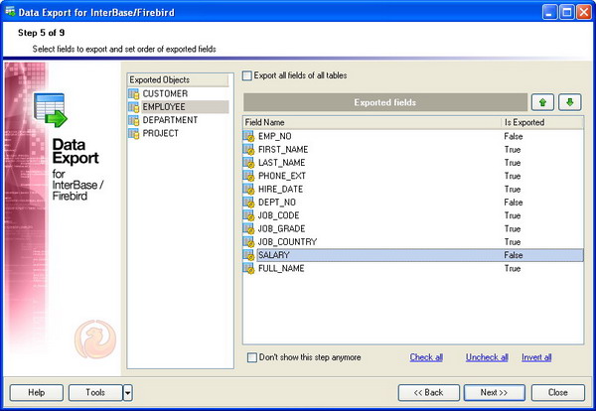The image size is (596, 411).
Task: Click the DEPT_NO field icon
Action: click(248, 203)
